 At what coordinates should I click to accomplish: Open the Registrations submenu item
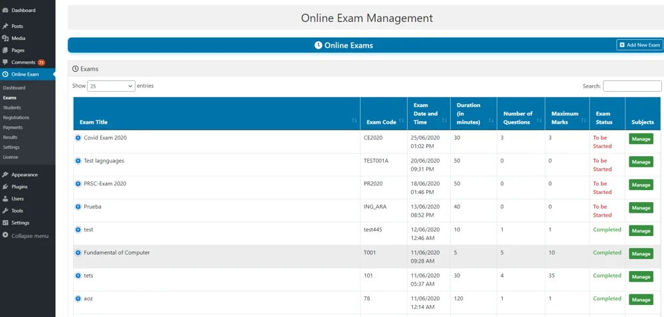pyautogui.click(x=16, y=118)
